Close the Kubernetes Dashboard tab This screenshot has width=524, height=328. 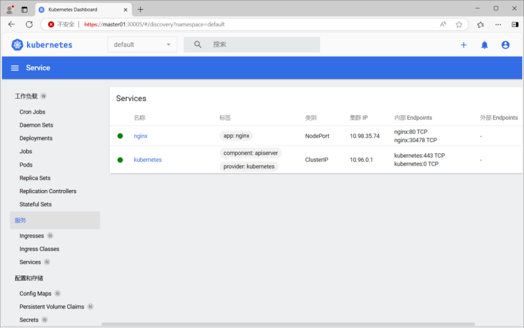(125, 10)
